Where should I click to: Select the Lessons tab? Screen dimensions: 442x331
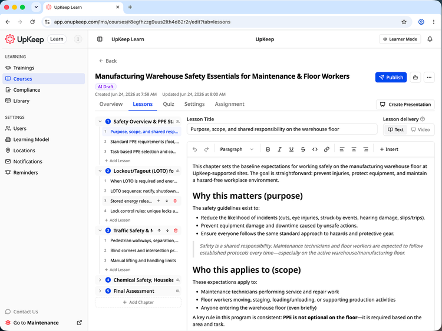[x=143, y=104]
